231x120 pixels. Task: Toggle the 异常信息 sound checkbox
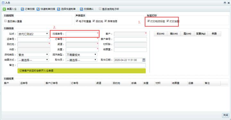[x=106, y=21]
